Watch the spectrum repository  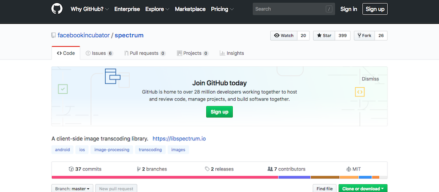284,36
